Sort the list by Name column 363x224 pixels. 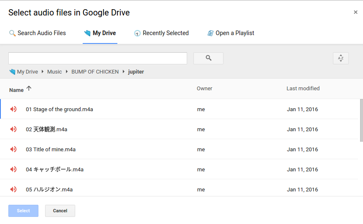point(16,90)
